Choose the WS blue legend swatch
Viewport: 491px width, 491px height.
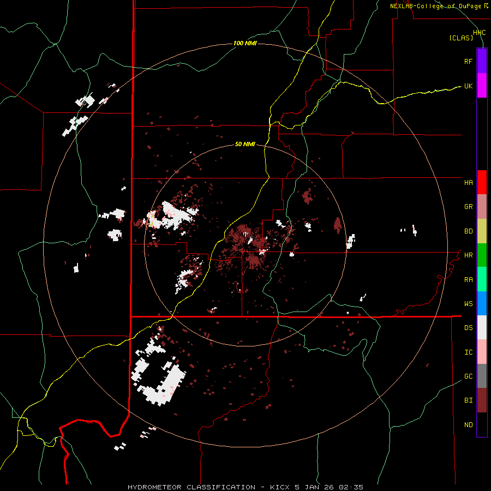tap(482, 303)
